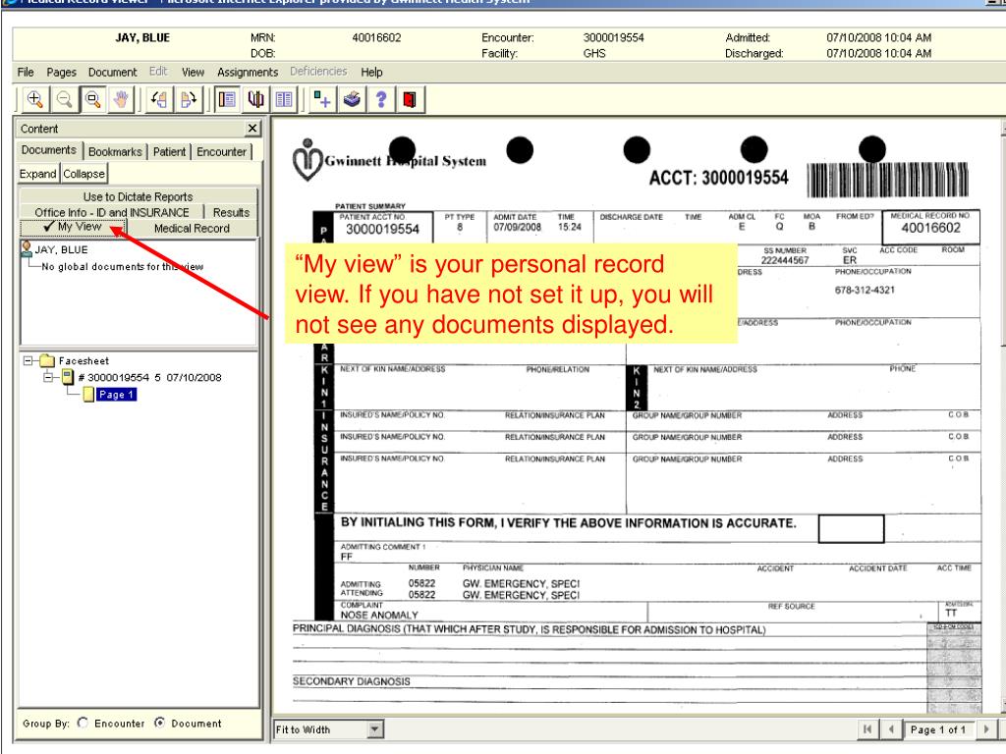Go to first page button

coord(867,729)
